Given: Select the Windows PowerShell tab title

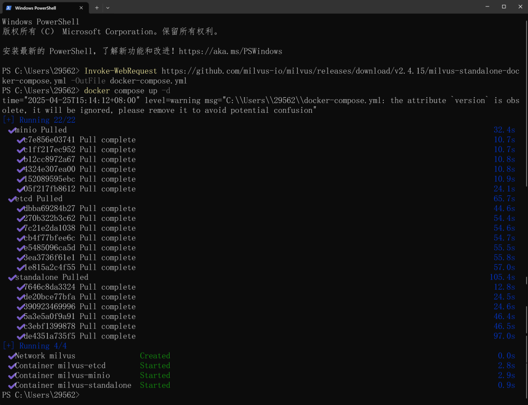Looking at the screenshot, I should tap(36, 8).
